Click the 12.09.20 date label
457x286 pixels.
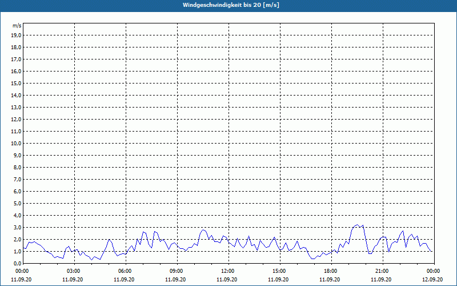[x=432, y=280]
